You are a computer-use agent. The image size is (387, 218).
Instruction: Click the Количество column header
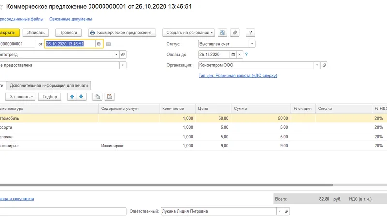[178, 109]
